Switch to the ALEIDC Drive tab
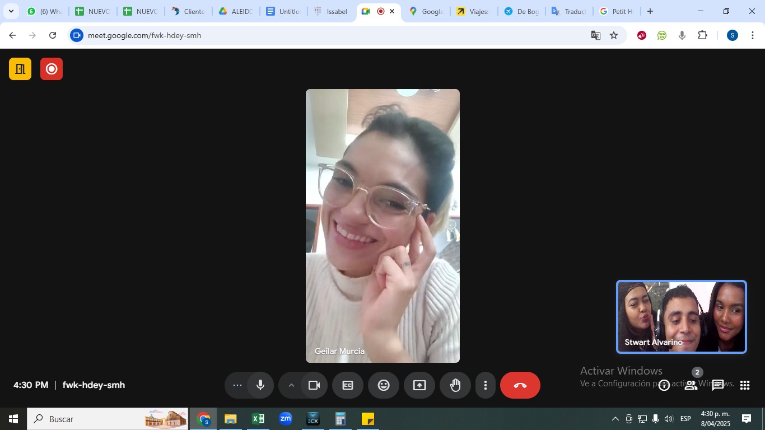Image resolution: width=765 pixels, height=430 pixels. (236, 11)
